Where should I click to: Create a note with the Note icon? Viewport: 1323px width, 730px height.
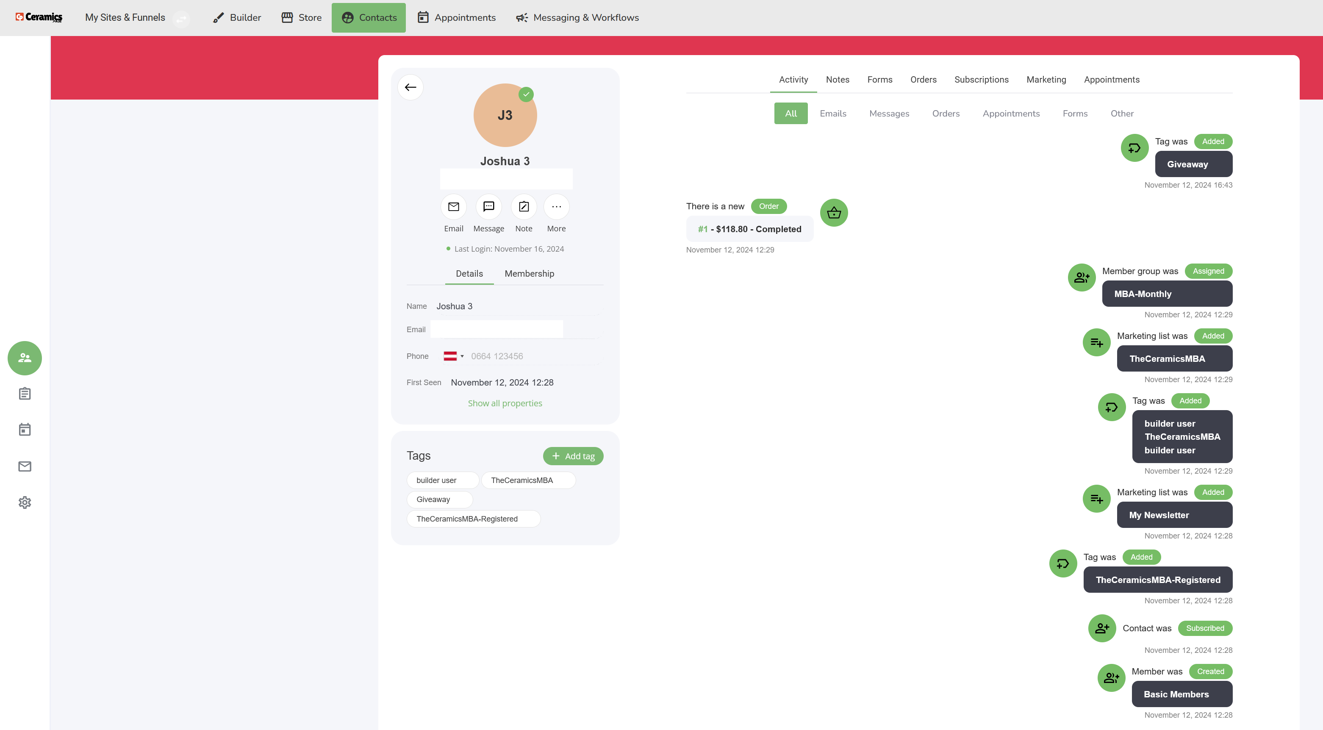click(x=524, y=207)
